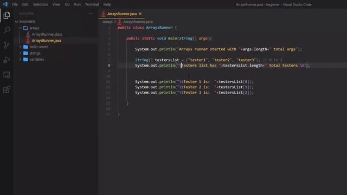Expand the variables folder chevron
This screenshot has width=347, height=195.
coord(20,59)
